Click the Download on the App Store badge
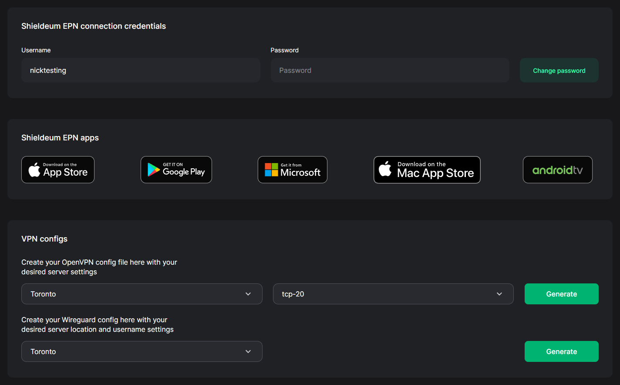 coord(57,170)
